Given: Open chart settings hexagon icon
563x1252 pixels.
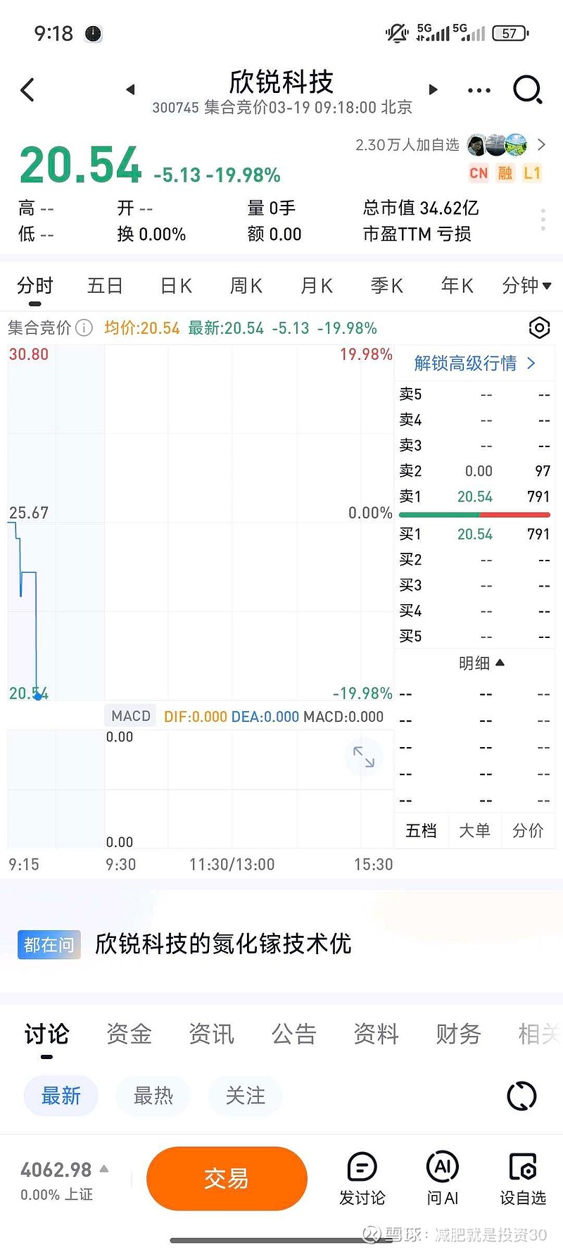Looking at the screenshot, I should coord(538,327).
